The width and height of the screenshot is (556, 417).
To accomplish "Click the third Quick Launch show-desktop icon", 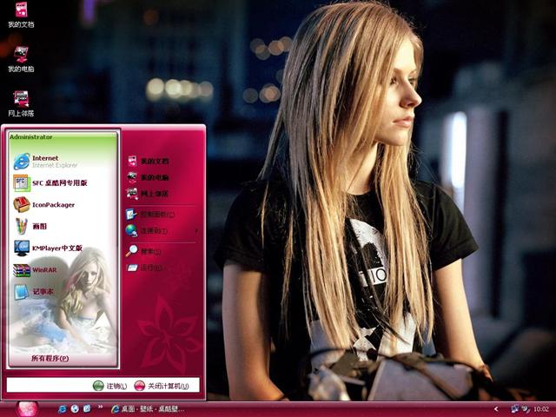I will click(x=87, y=409).
